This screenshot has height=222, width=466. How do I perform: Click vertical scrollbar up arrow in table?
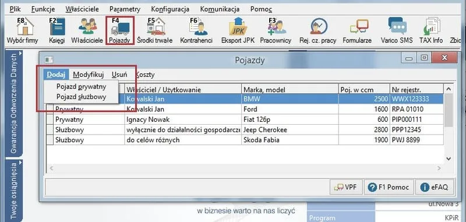[449, 89]
